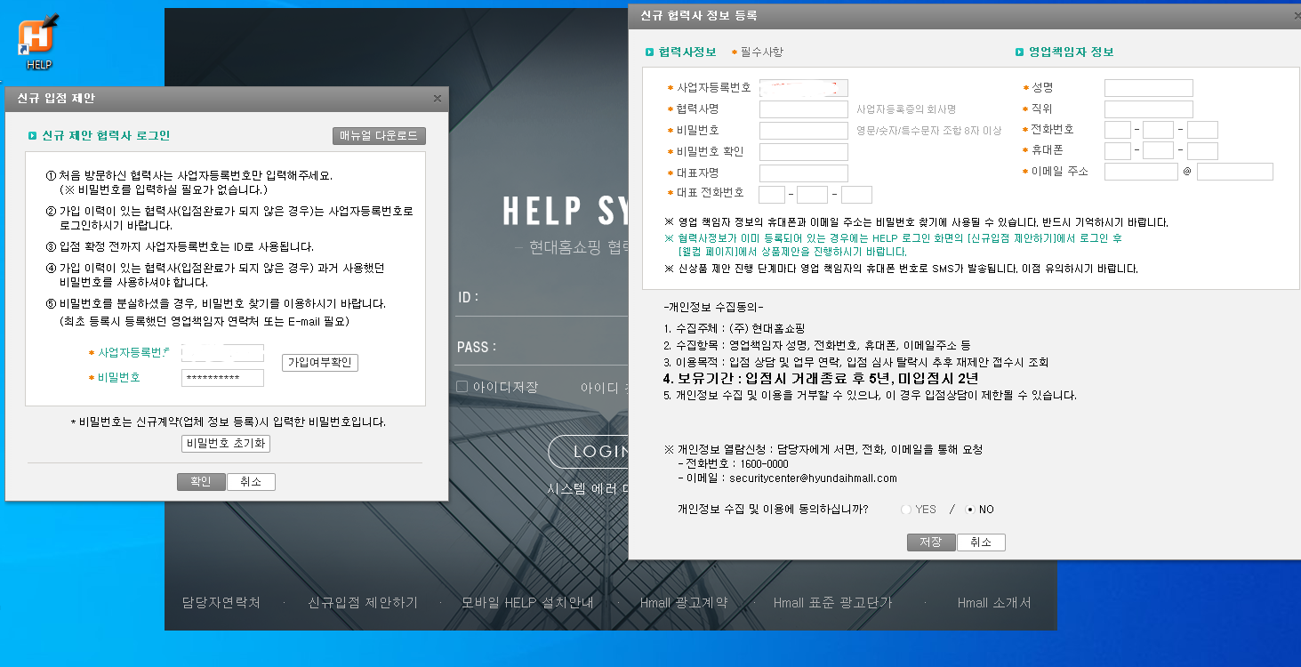Click the 보유기간 bold retention text
The height and width of the screenshot is (667, 1301).
pos(821,378)
